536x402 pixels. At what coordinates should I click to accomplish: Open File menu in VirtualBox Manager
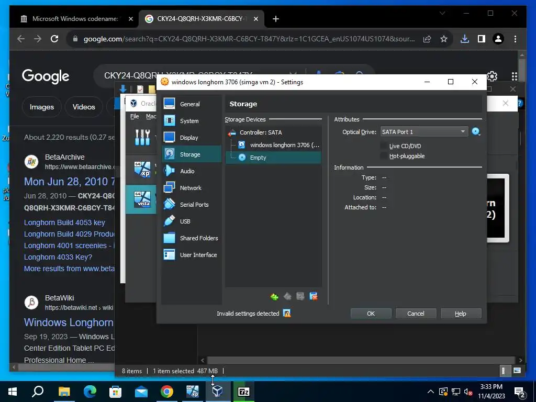pos(135,116)
